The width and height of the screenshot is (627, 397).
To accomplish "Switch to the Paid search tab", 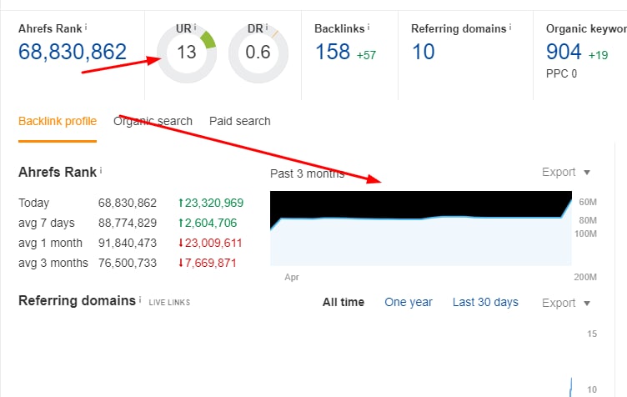I will (240, 121).
